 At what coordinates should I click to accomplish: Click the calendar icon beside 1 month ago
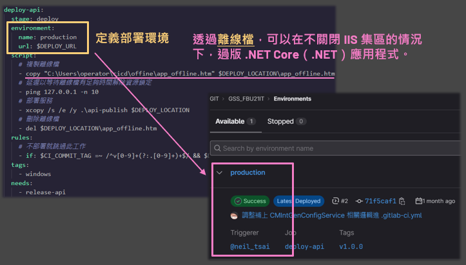pos(418,201)
